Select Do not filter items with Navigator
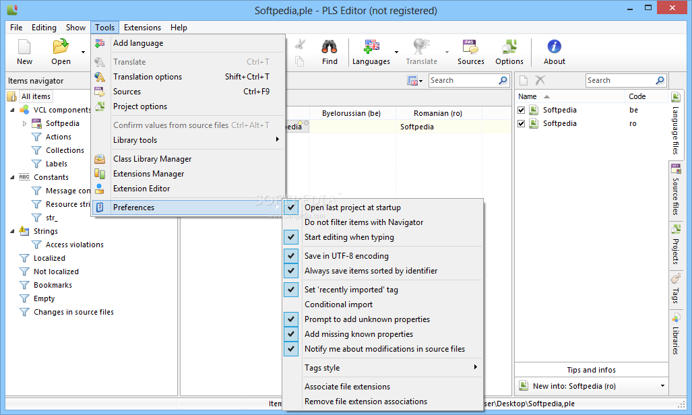Viewport: 692px width, 415px height. pyautogui.click(x=383, y=222)
